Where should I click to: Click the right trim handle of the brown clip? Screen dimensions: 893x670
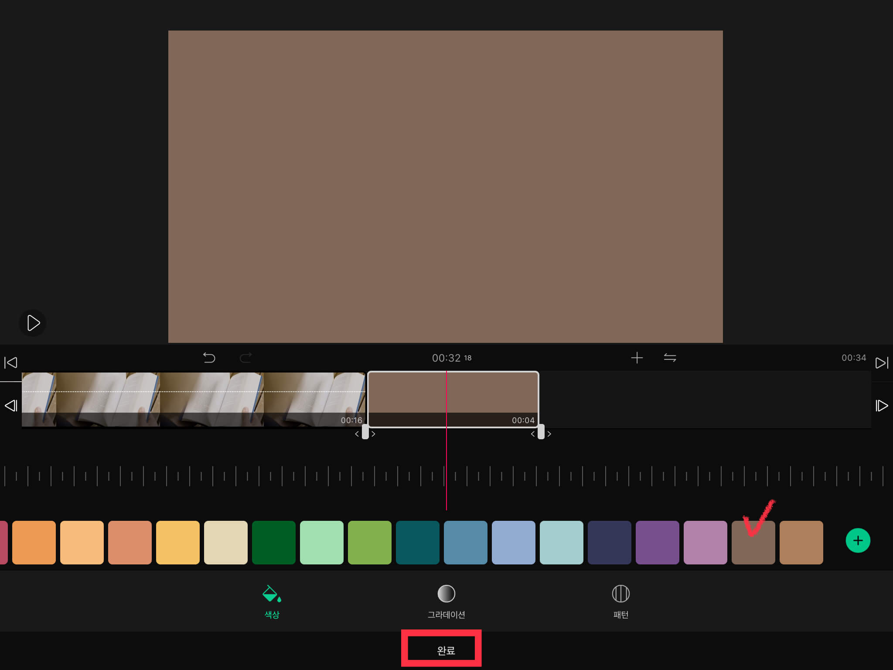541,432
